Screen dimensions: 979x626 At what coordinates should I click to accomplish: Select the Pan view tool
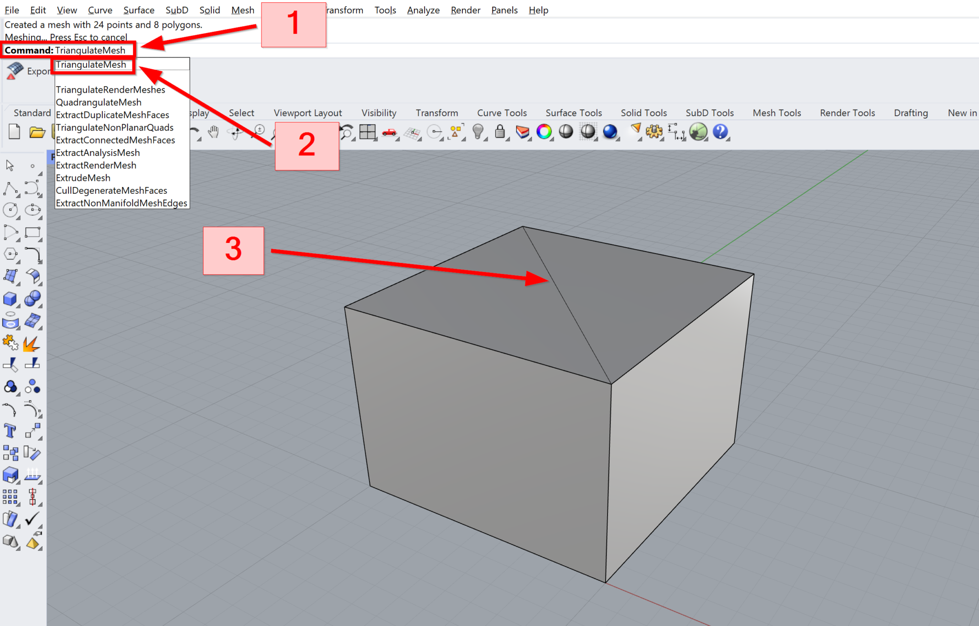pos(213,132)
